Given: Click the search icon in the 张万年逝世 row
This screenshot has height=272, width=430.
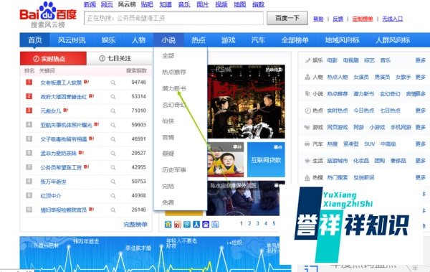Looking at the screenshot, I should 113,182.
